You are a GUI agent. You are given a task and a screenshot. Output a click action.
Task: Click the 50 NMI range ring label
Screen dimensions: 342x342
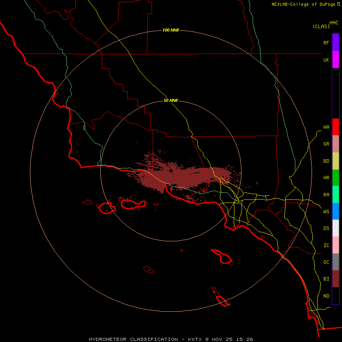(171, 101)
